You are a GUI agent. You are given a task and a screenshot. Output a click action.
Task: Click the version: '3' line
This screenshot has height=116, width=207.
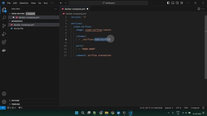click(x=79, y=17)
